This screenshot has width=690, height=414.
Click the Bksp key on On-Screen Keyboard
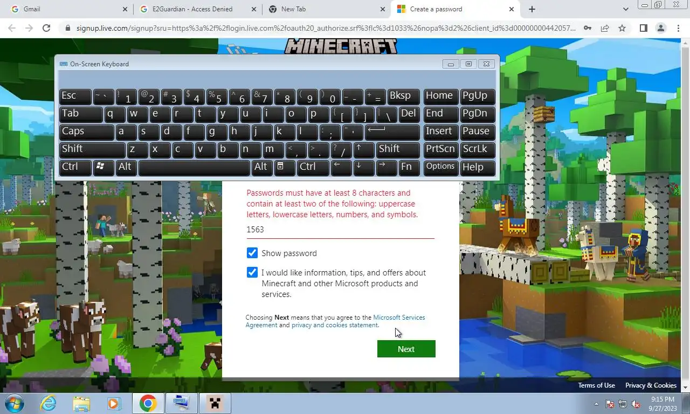click(404, 96)
